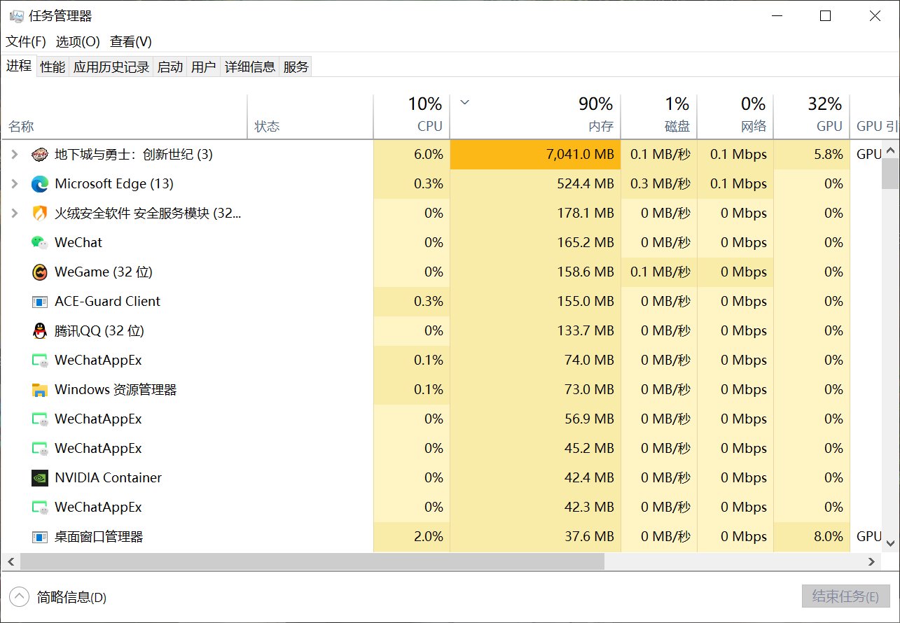Image resolution: width=900 pixels, height=623 pixels.
Task: Sort by the 内存 column header
Action: 535,116
